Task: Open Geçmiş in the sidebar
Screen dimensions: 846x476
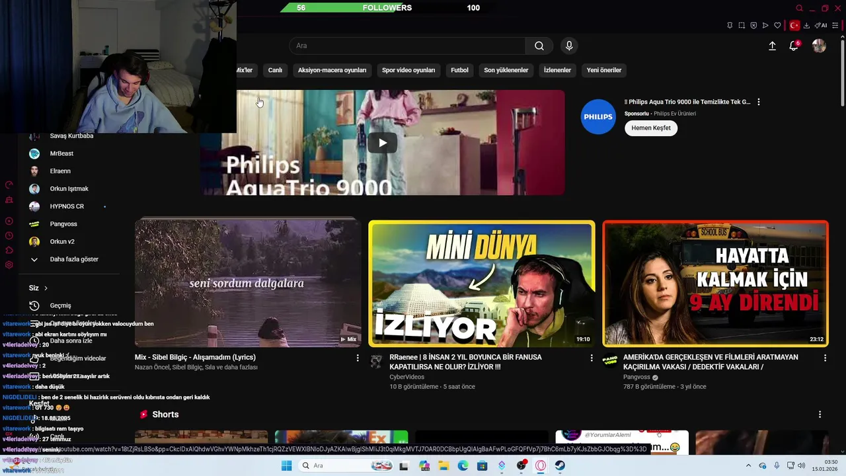Action: coord(60,305)
